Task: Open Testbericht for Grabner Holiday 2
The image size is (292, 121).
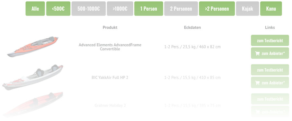Action: coord(270,99)
